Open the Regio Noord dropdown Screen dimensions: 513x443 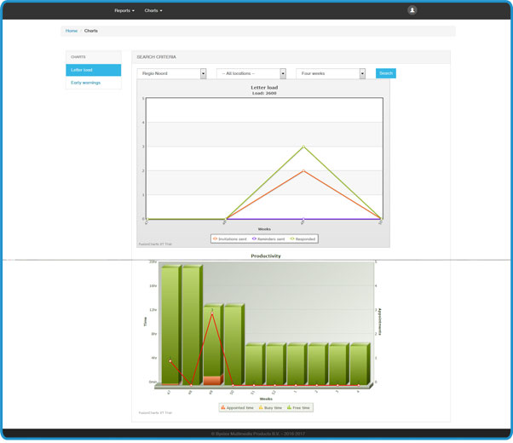(x=171, y=73)
